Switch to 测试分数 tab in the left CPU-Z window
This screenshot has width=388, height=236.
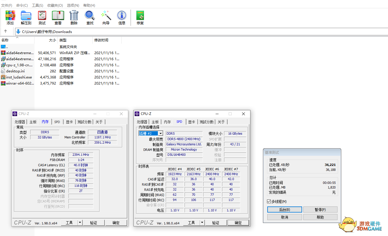(84, 122)
